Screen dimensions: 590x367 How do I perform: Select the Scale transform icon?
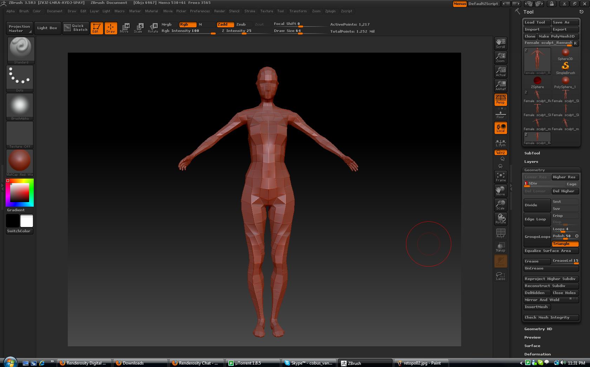click(x=138, y=28)
